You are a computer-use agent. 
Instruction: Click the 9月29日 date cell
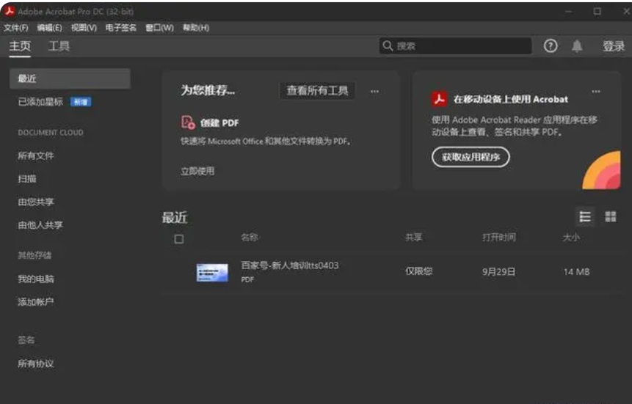coord(499,272)
